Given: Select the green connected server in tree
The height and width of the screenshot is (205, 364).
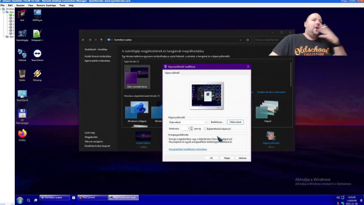Looking at the screenshot, I should [x=11, y=15].
